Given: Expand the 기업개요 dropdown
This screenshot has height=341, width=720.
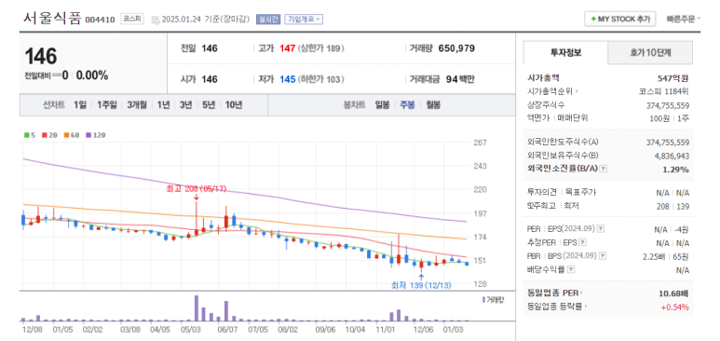Looking at the screenshot, I should tap(304, 19).
